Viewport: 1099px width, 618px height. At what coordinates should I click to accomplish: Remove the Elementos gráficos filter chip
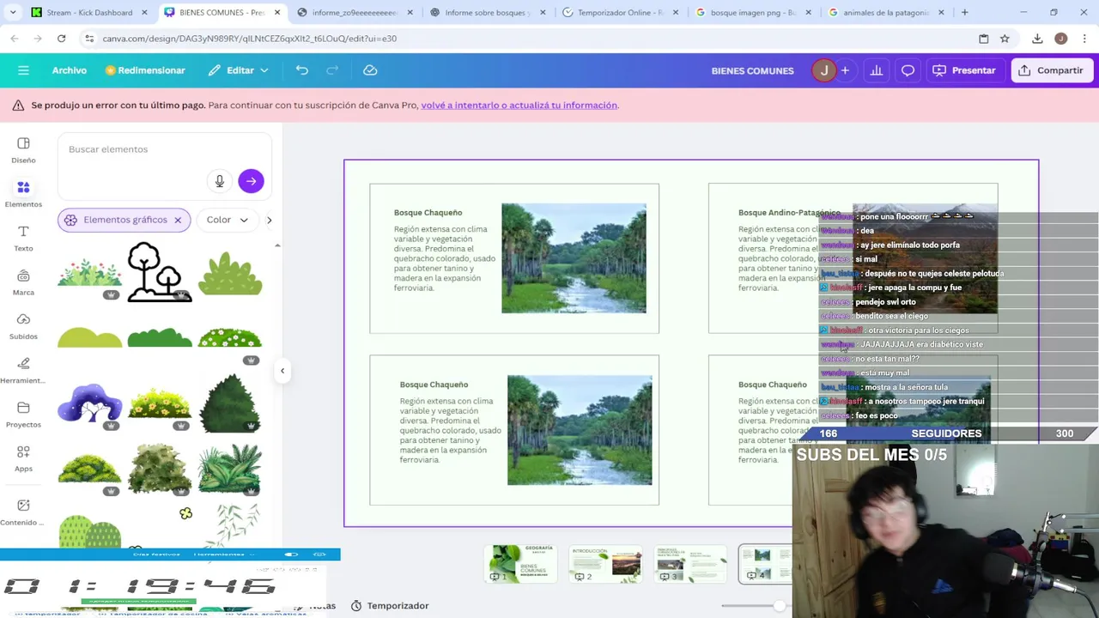[178, 220]
